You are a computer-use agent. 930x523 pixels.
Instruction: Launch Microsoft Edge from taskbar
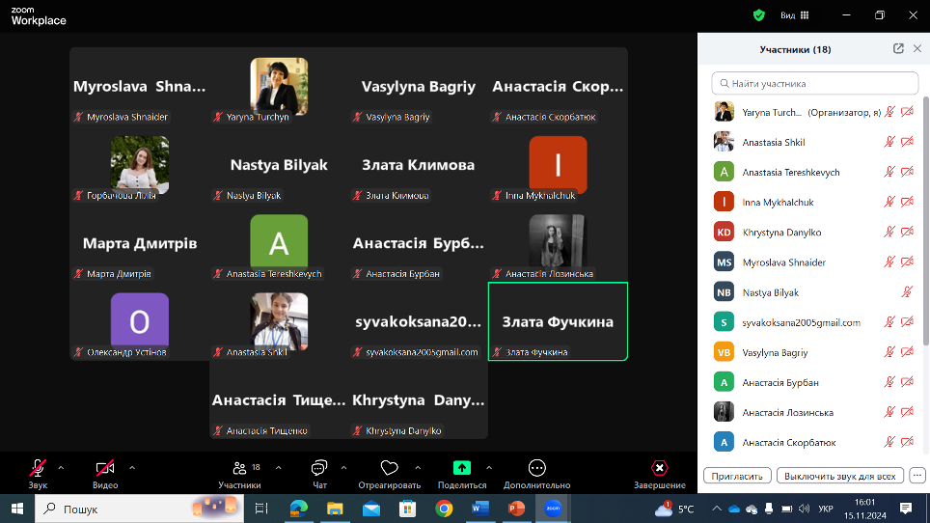(x=298, y=509)
